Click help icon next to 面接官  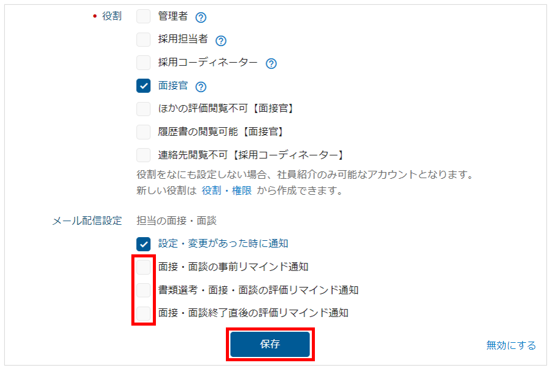point(201,87)
